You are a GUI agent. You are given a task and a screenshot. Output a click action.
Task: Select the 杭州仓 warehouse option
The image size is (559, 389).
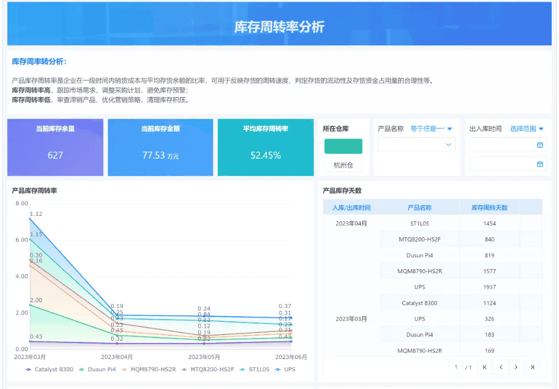(x=343, y=165)
